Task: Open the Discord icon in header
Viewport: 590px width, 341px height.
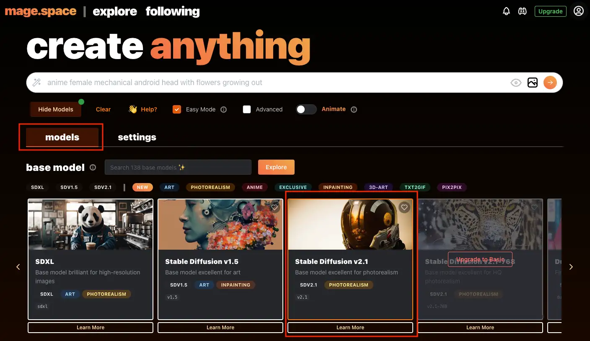Action: pyautogui.click(x=522, y=11)
